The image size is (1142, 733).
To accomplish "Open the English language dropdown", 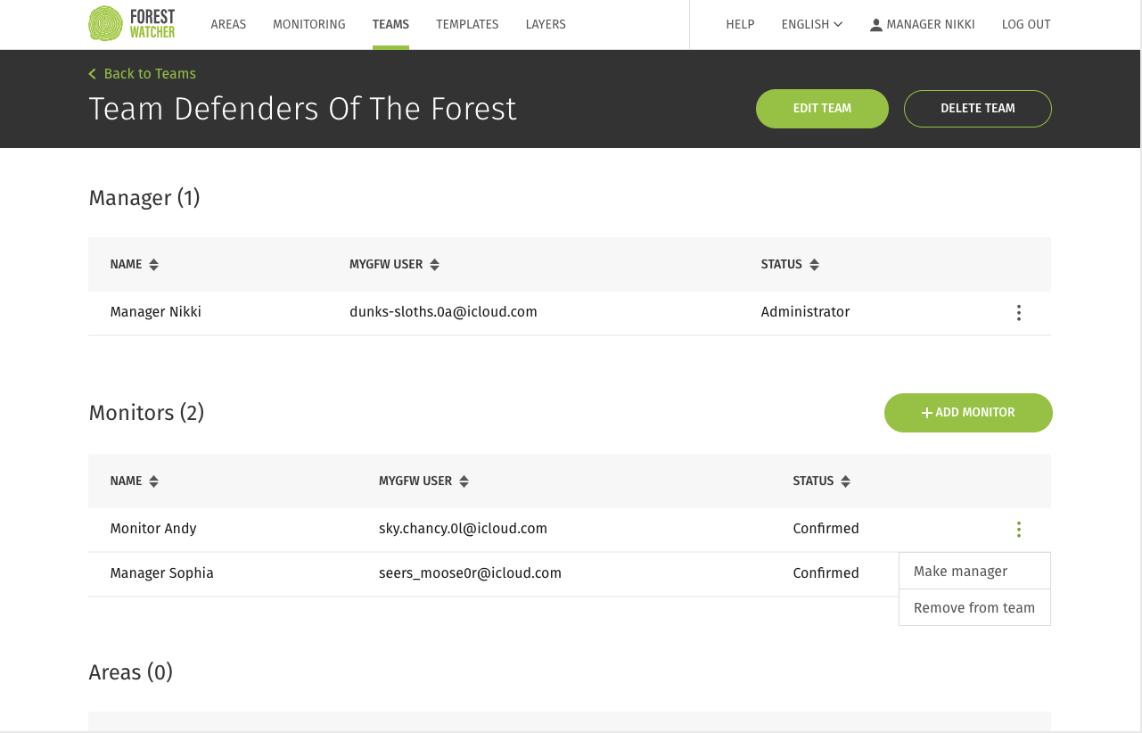I will [811, 24].
